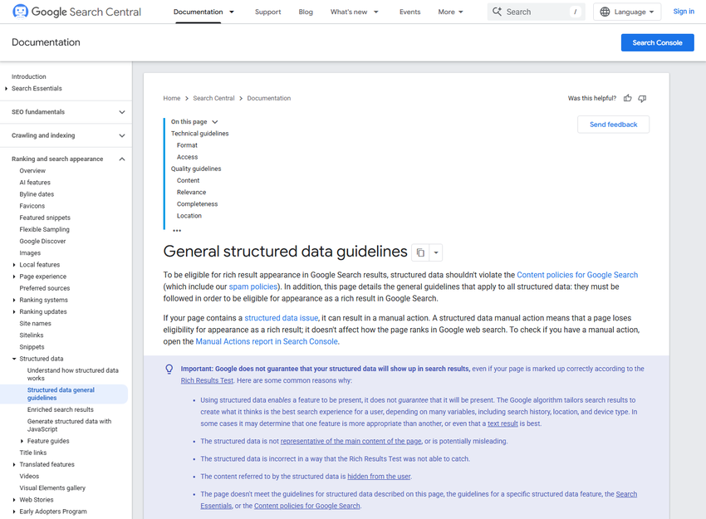The image size is (706, 519).
Task: Open the hidden from the user link
Action: 379,477
